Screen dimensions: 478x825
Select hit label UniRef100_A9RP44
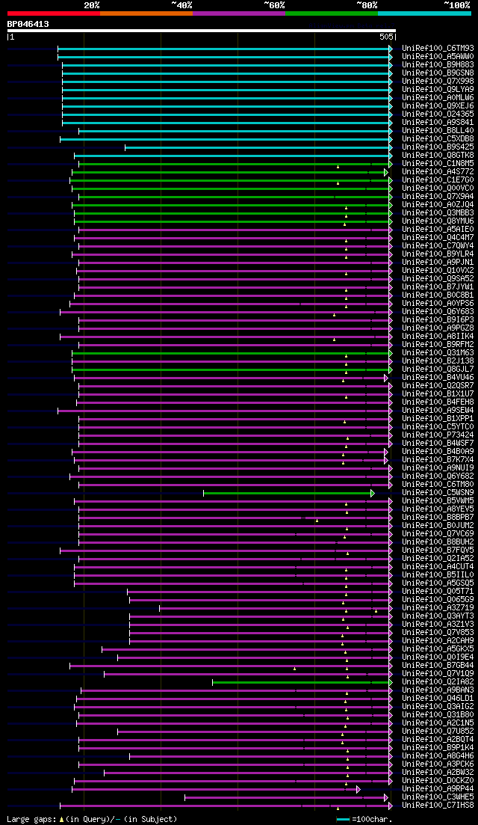(438, 789)
